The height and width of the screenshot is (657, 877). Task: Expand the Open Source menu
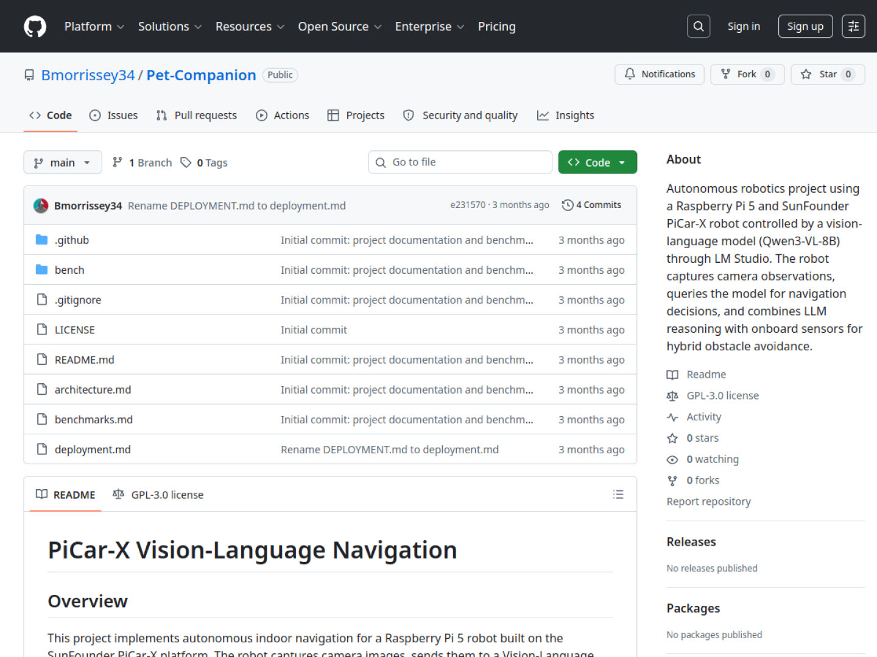tap(340, 26)
